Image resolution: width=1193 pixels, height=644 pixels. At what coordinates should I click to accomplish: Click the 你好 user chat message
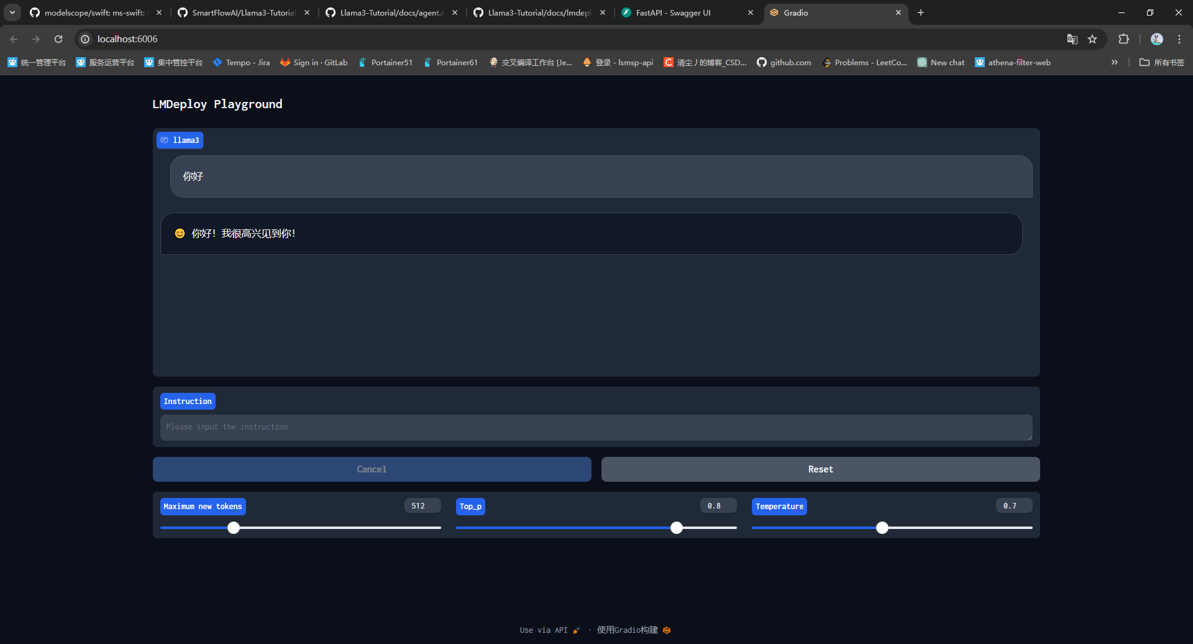(x=601, y=177)
